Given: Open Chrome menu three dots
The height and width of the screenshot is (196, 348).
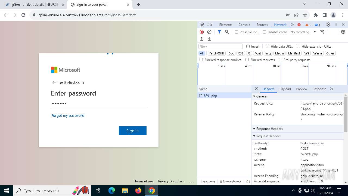Looking at the screenshot, I should click(342, 15).
